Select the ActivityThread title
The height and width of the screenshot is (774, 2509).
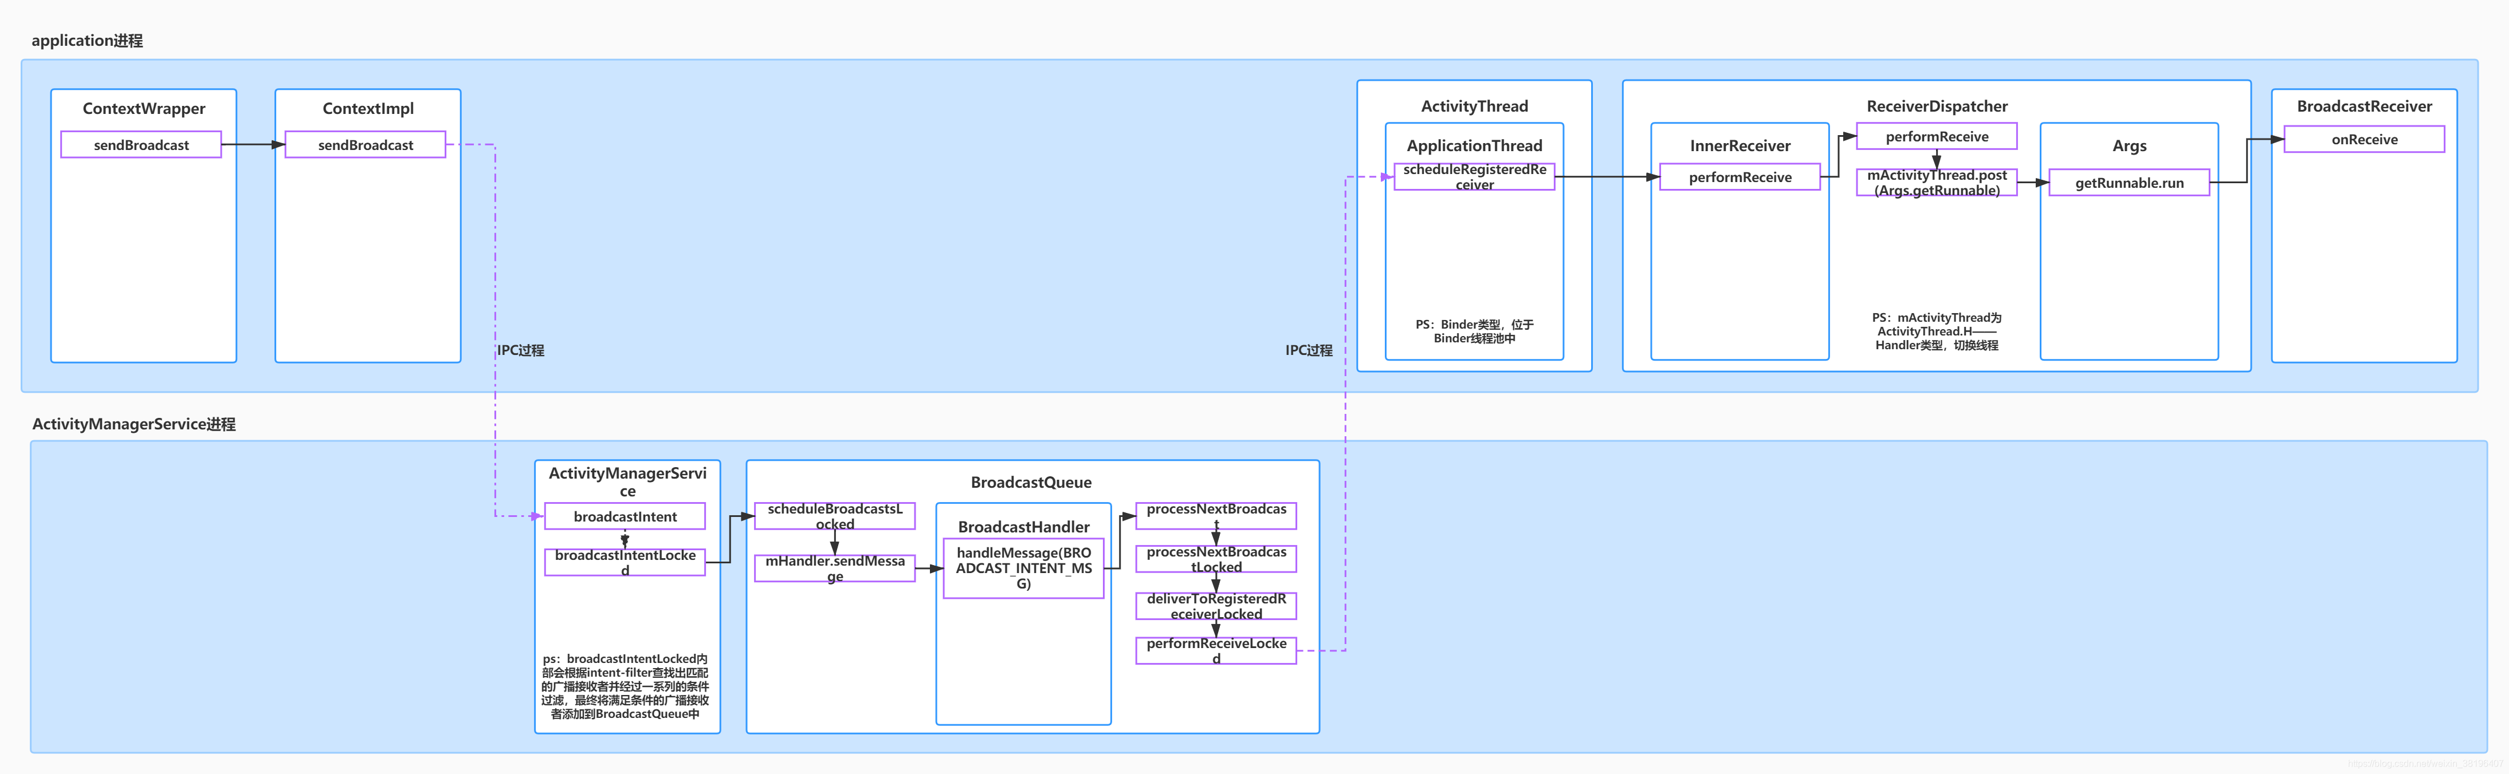[x=1475, y=106]
